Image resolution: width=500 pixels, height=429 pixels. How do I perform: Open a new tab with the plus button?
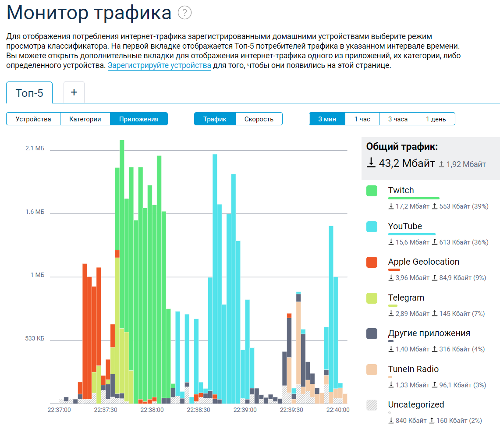74,92
